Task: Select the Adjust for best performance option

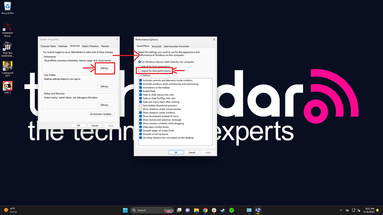Action: [x=140, y=70]
